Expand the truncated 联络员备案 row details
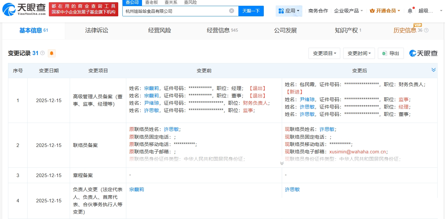The height and width of the screenshot is (219, 445). coord(282,163)
